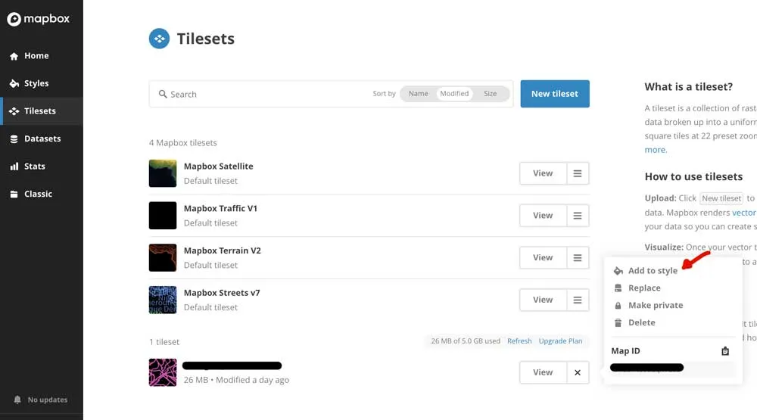Open menu for Mapbox Satellite
The image size is (757, 420).
578,173
